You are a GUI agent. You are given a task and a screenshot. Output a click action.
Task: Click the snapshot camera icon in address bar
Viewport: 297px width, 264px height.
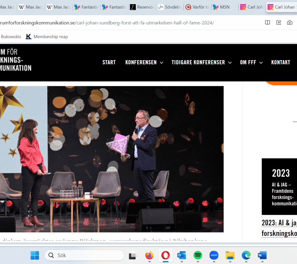(x=289, y=23)
